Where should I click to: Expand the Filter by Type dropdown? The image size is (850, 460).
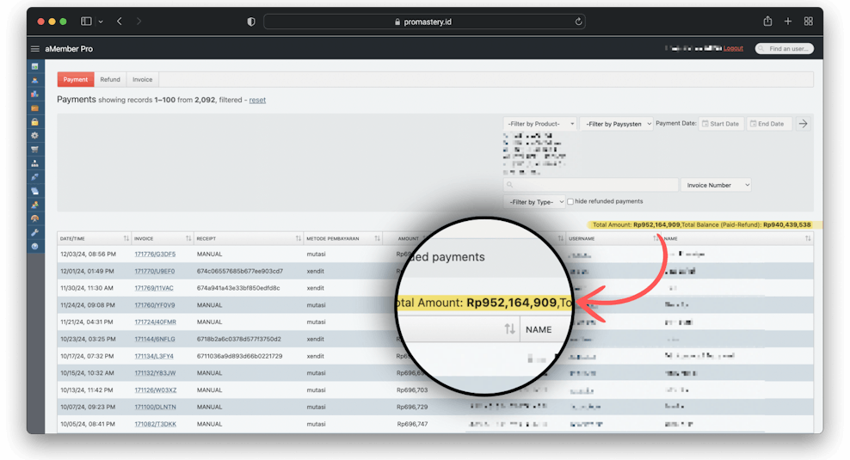(x=534, y=201)
